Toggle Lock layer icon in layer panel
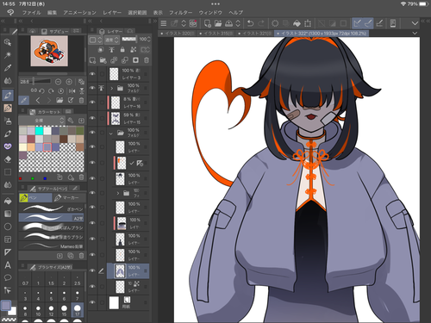 click(x=122, y=50)
